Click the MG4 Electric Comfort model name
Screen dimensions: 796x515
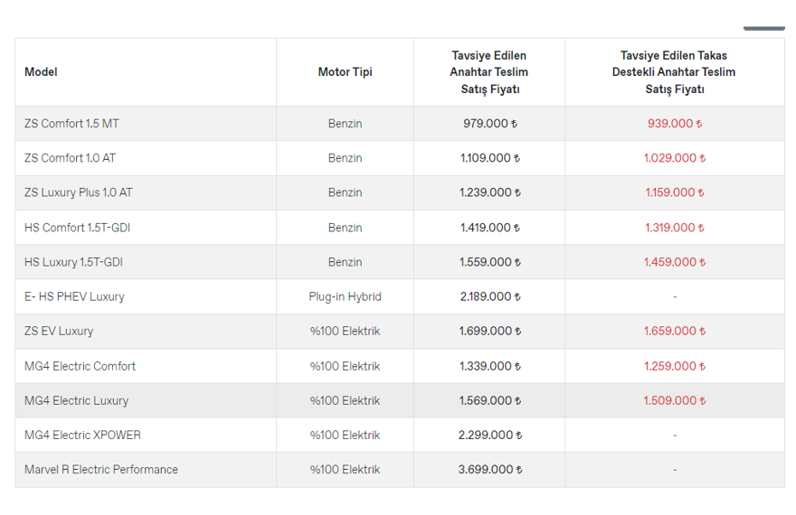pyautogui.click(x=80, y=366)
